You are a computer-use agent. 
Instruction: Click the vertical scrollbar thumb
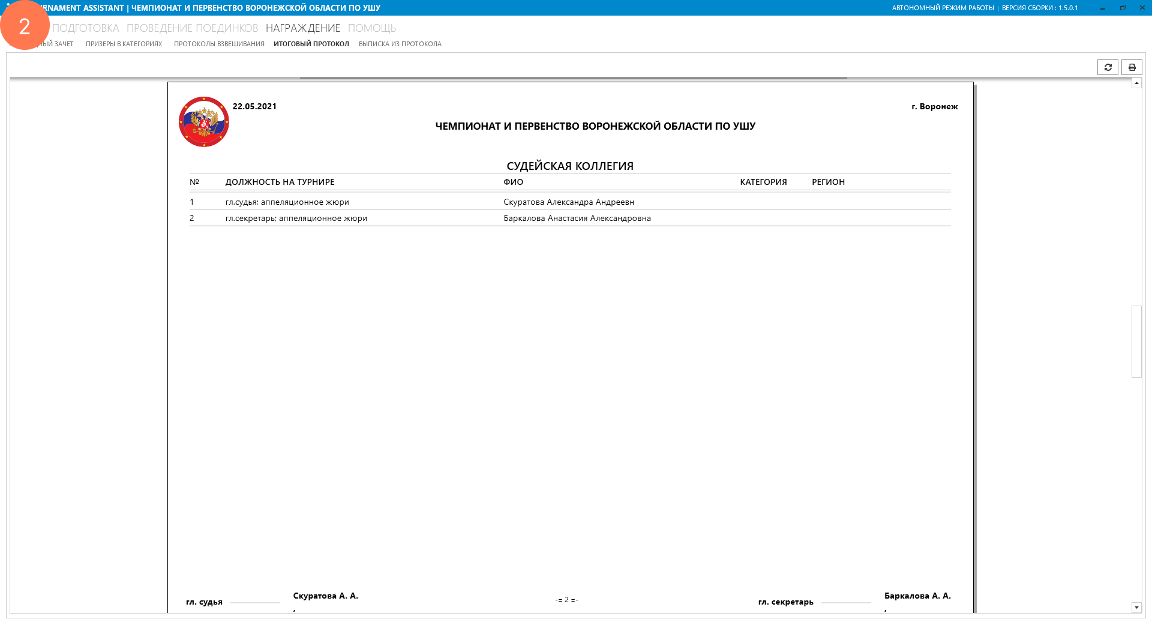click(x=1136, y=342)
